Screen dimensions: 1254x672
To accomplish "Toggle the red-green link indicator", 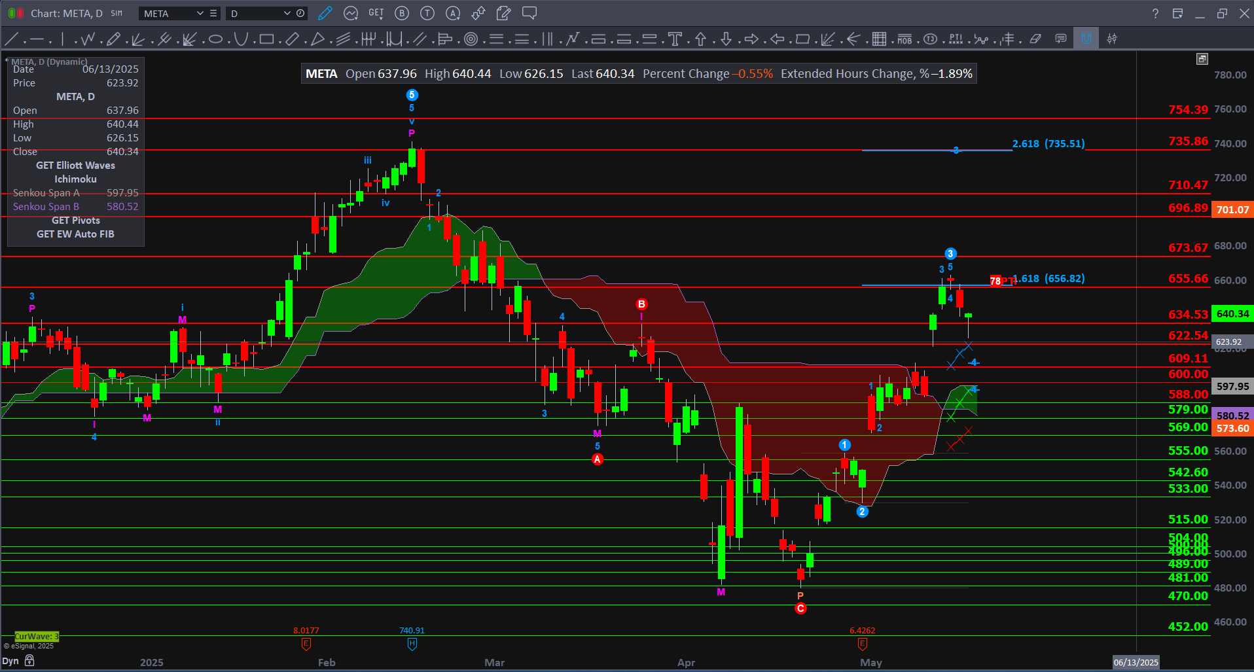I will pyautogui.click(x=16, y=13).
